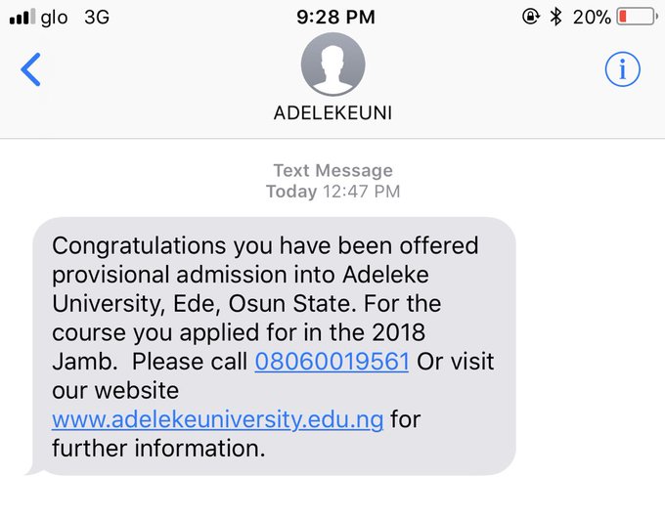Open www.adelekeuniversity.edu.ng link
Image resolution: width=665 pixels, height=520 pixels.
(217, 420)
